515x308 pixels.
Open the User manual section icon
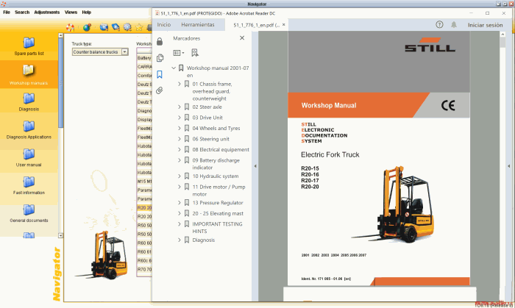click(29, 154)
